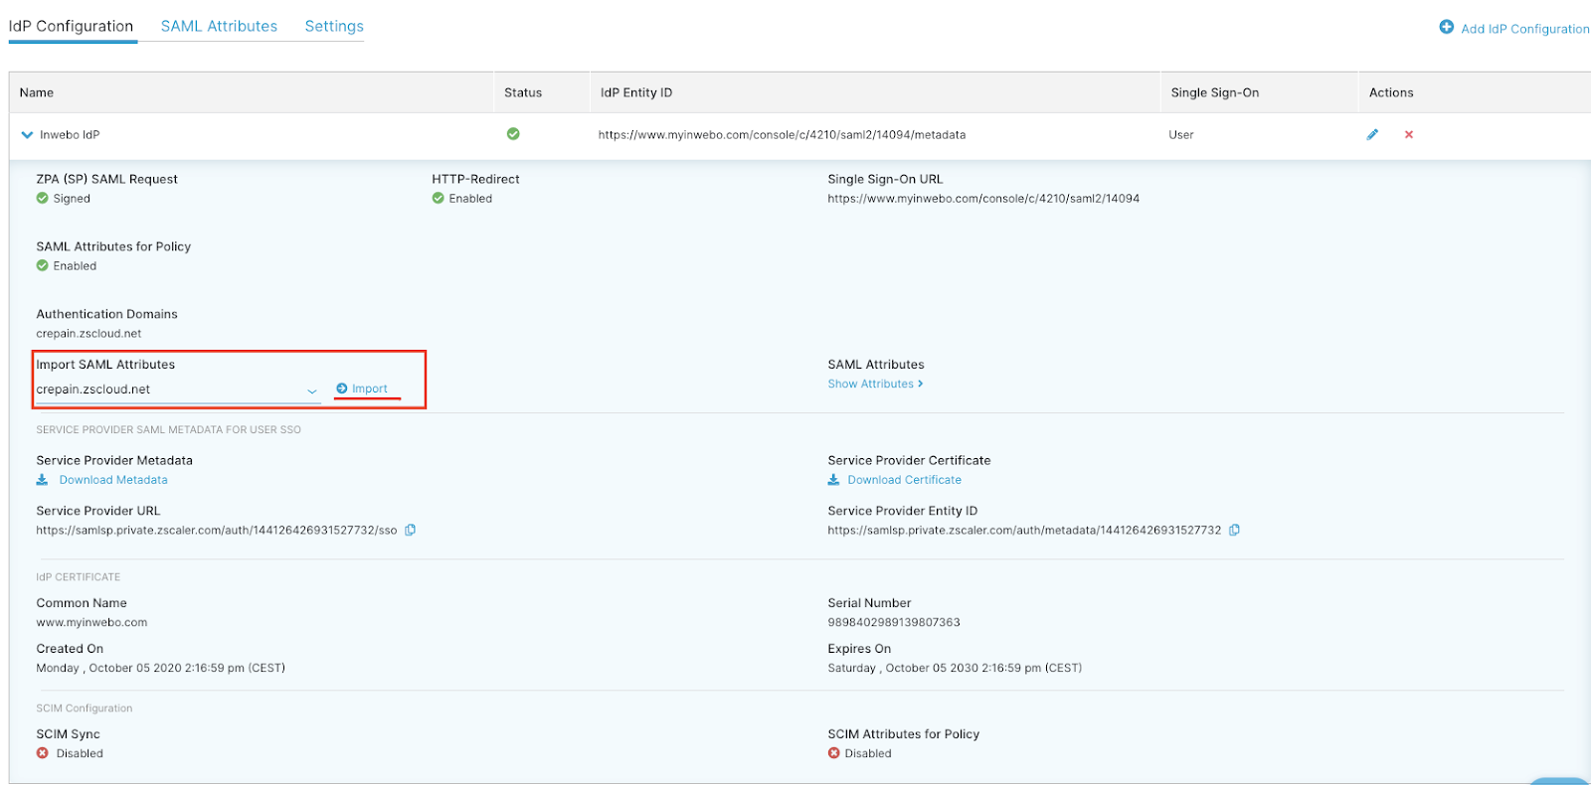Expand Show Attributes under SAML Attributes
Viewport: 1591px width, 785px height.
(874, 384)
